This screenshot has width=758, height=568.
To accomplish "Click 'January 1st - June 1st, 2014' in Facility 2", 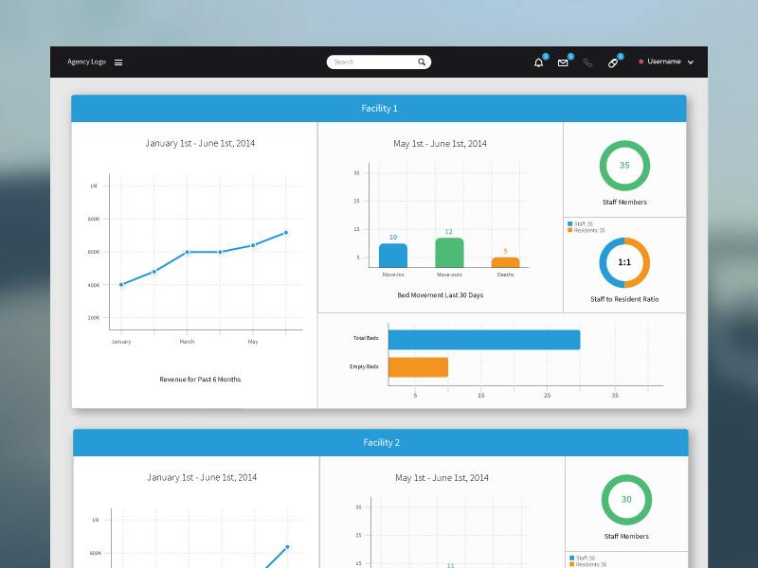I will pos(202,477).
